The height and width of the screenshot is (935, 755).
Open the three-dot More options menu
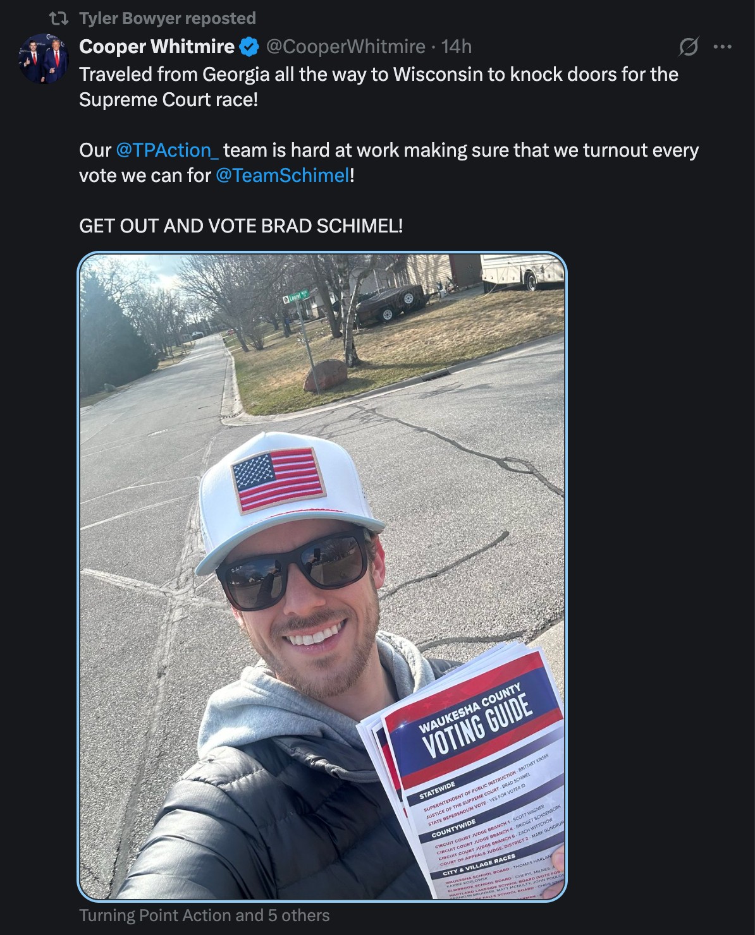tap(722, 47)
